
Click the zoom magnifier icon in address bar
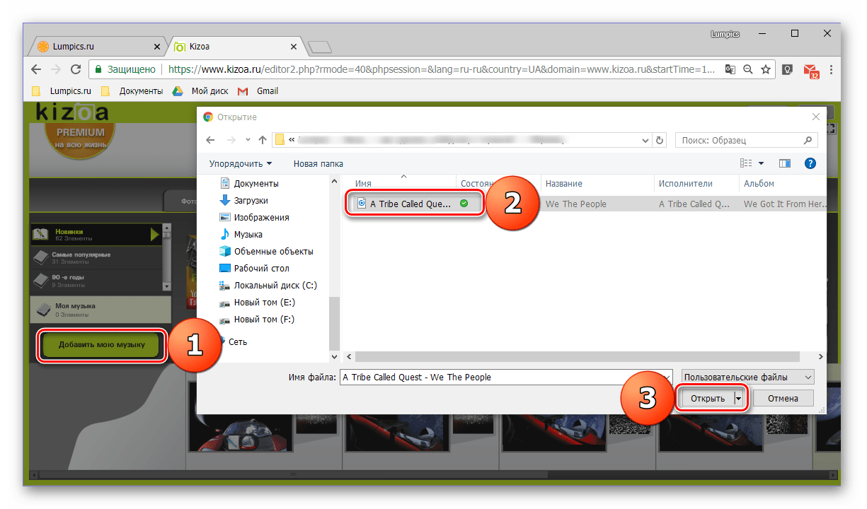tap(747, 69)
